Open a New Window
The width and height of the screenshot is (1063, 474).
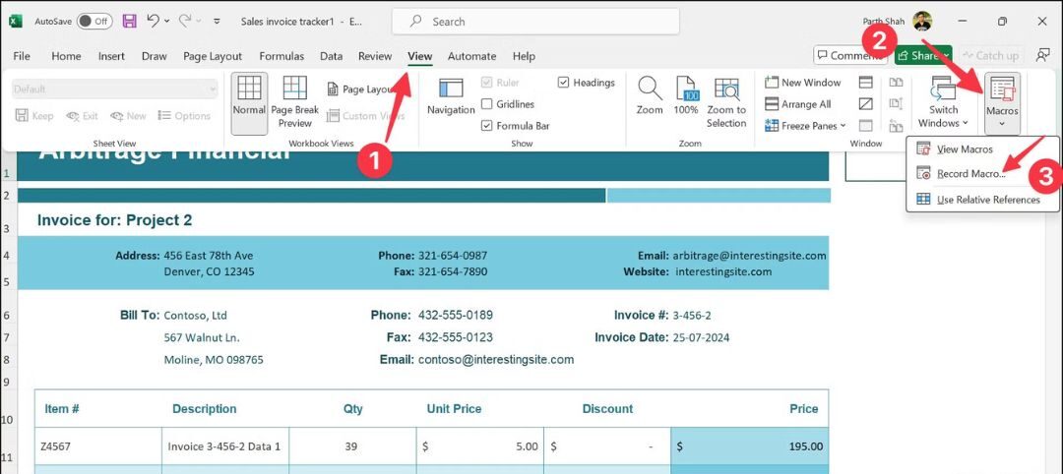[802, 83]
